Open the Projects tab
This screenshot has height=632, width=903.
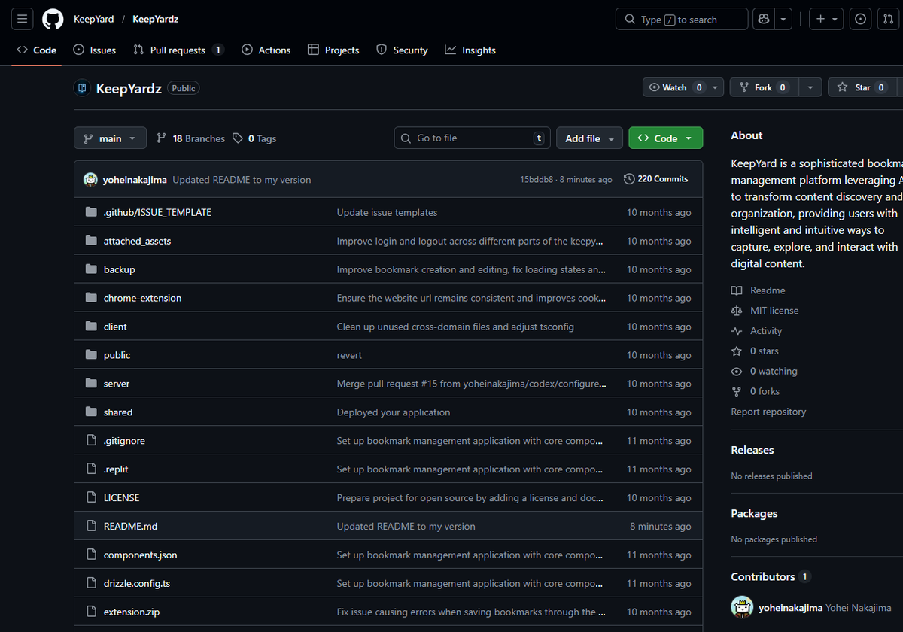click(x=333, y=50)
